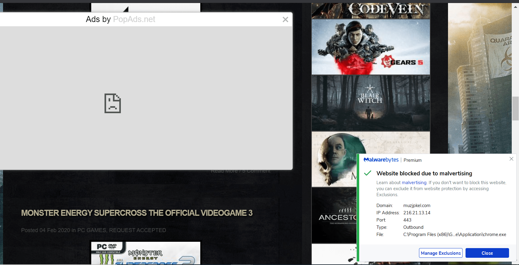
Task: Click the green checkmark icon
Action: click(x=368, y=173)
